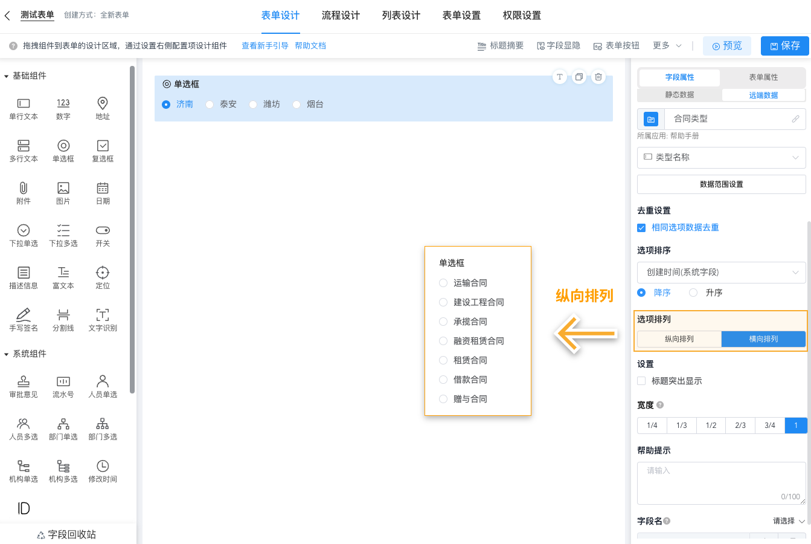811x544 pixels.
Task: Click the 数据范围设置 button
Action: click(x=721, y=184)
